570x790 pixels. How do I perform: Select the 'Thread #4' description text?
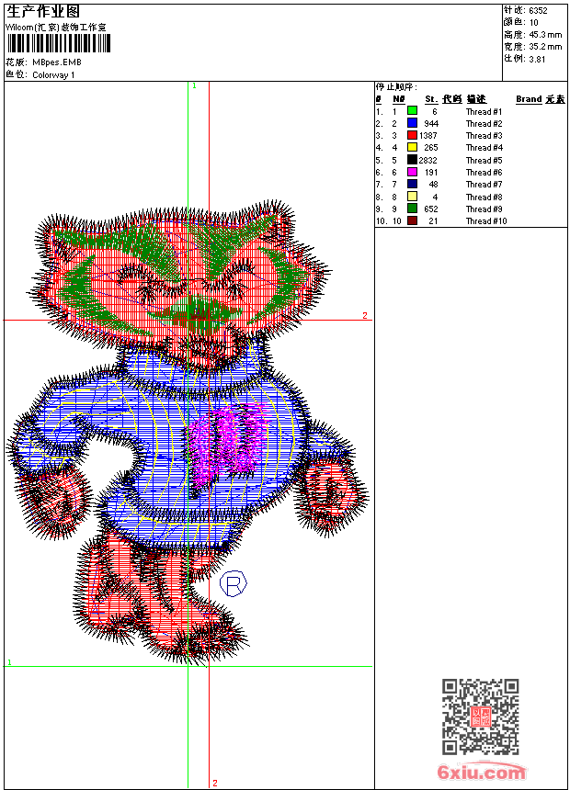[484, 148]
